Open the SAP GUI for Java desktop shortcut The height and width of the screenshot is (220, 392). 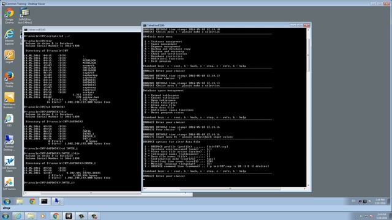pyautogui.click(x=24, y=15)
